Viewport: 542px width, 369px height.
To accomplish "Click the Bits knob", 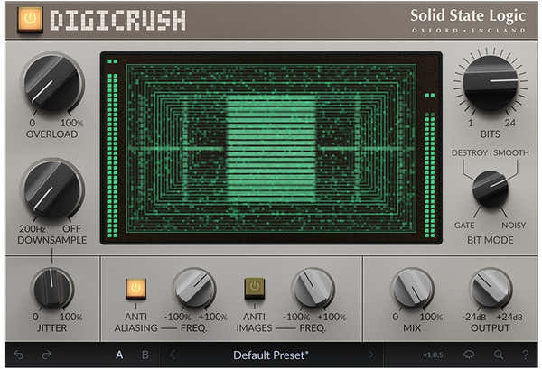I will coord(491,83).
